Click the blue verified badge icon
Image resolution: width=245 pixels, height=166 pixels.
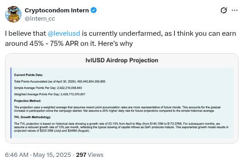(x=94, y=10)
